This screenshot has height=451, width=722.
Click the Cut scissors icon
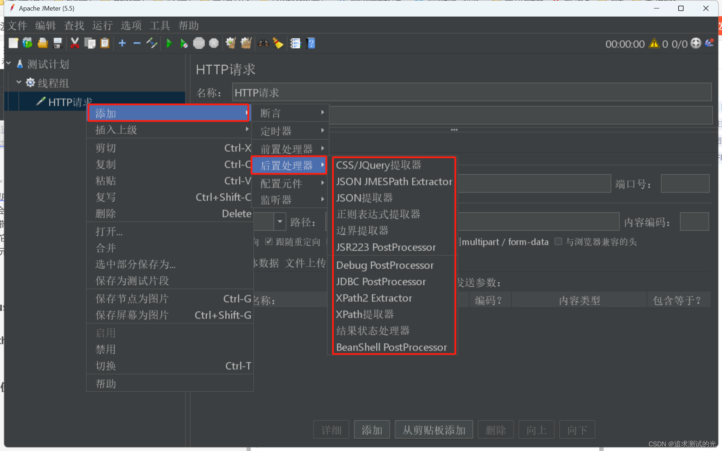pyautogui.click(x=75, y=43)
